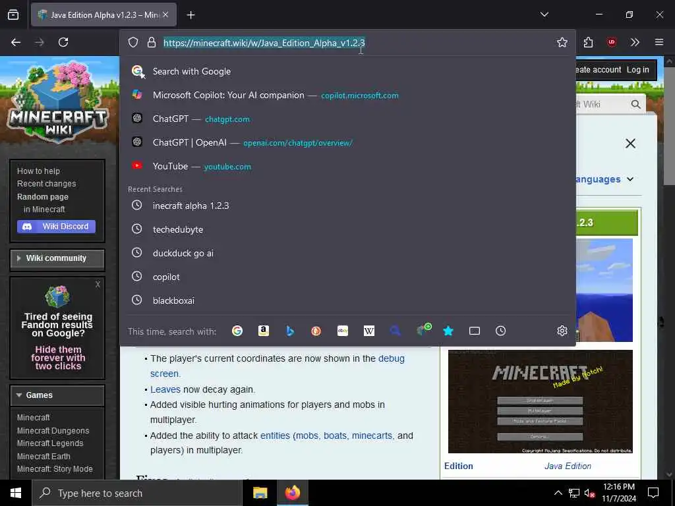Select recent search techedubyte
Viewport: 675px width, 506px height.
(347, 229)
